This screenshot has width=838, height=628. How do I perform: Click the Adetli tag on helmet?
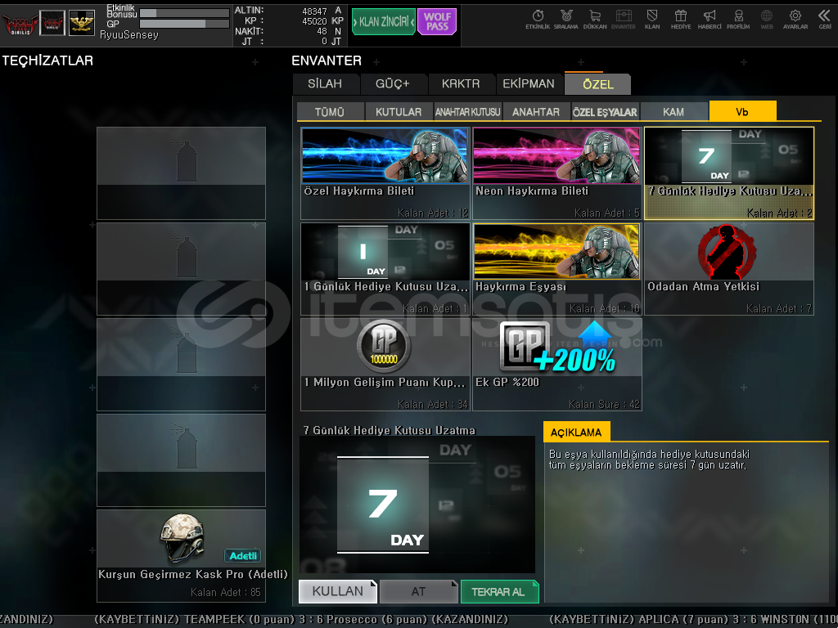(242, 555)
